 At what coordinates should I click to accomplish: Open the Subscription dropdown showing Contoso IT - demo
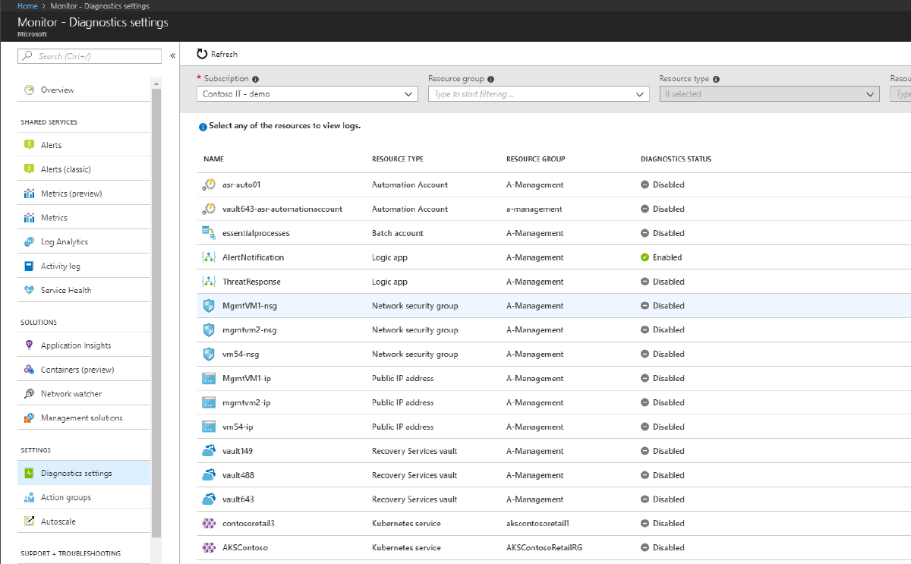coord(307,94)
